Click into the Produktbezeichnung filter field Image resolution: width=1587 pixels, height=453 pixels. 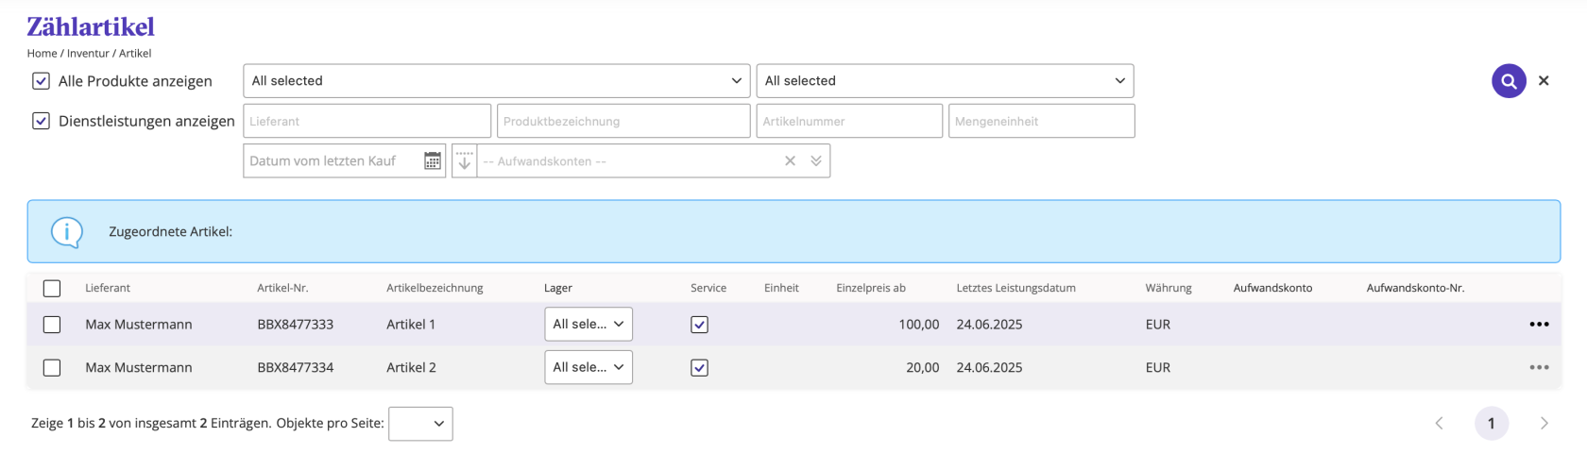(623, 122)
